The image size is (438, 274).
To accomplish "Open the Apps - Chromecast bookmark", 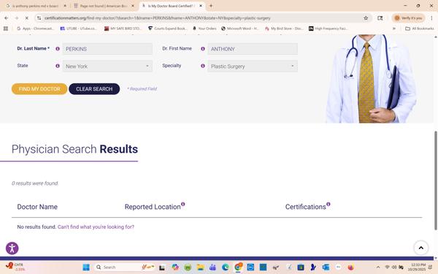I will click(x=35, y=28).
